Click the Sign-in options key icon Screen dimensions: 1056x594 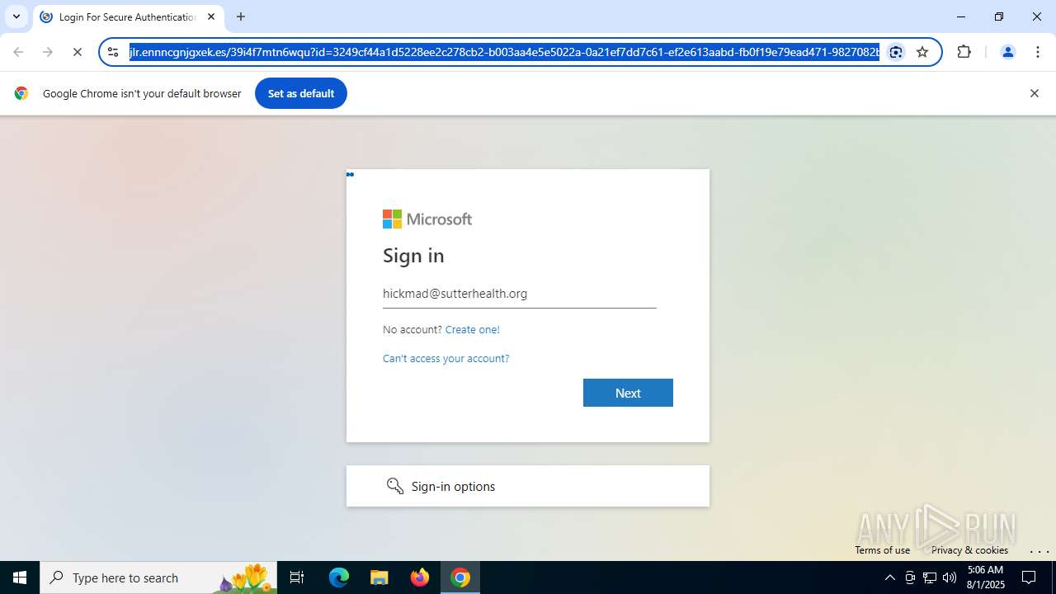395,486
